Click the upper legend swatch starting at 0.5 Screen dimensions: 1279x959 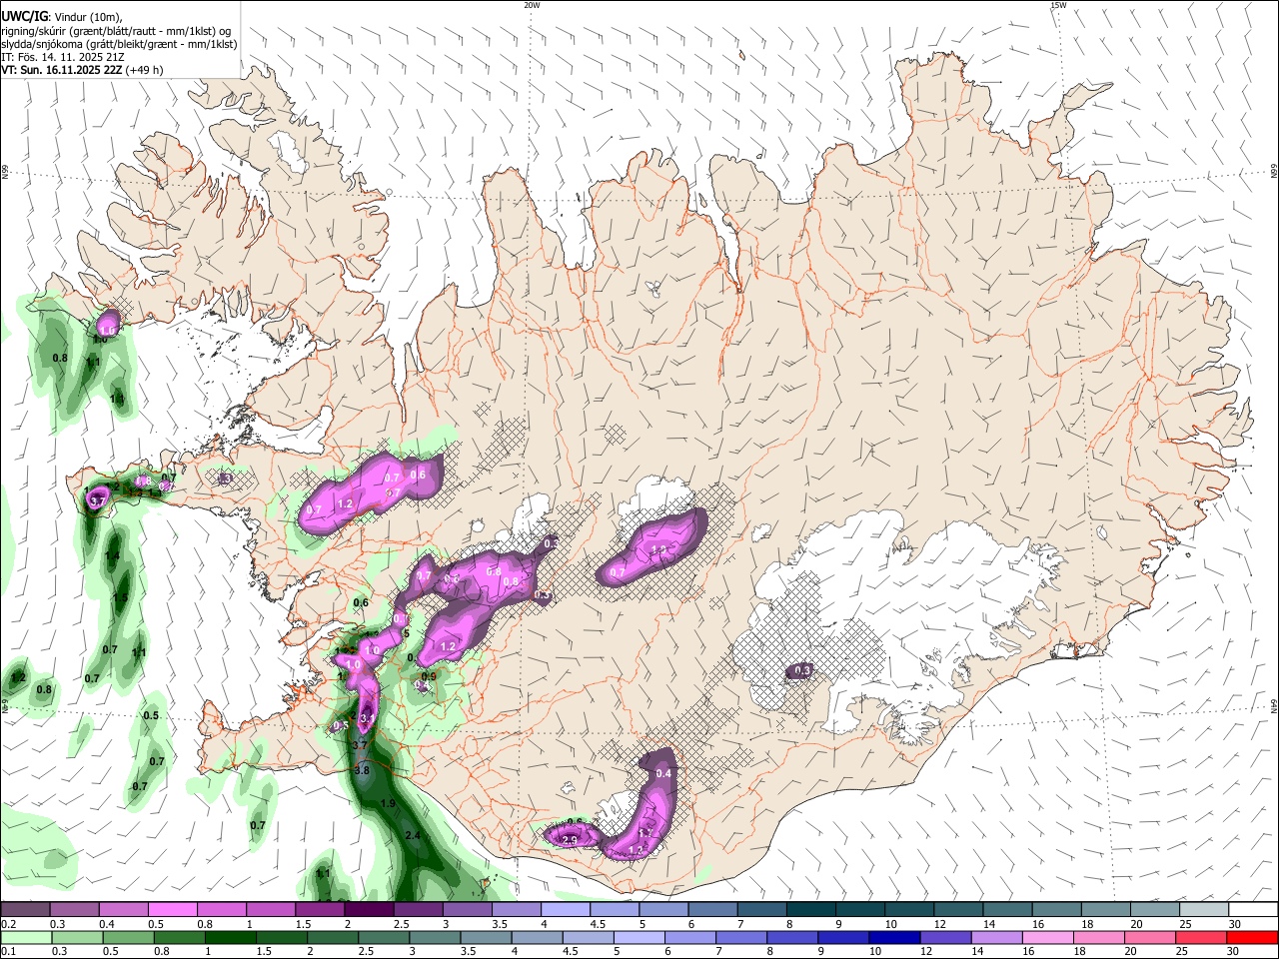[172, 909]
